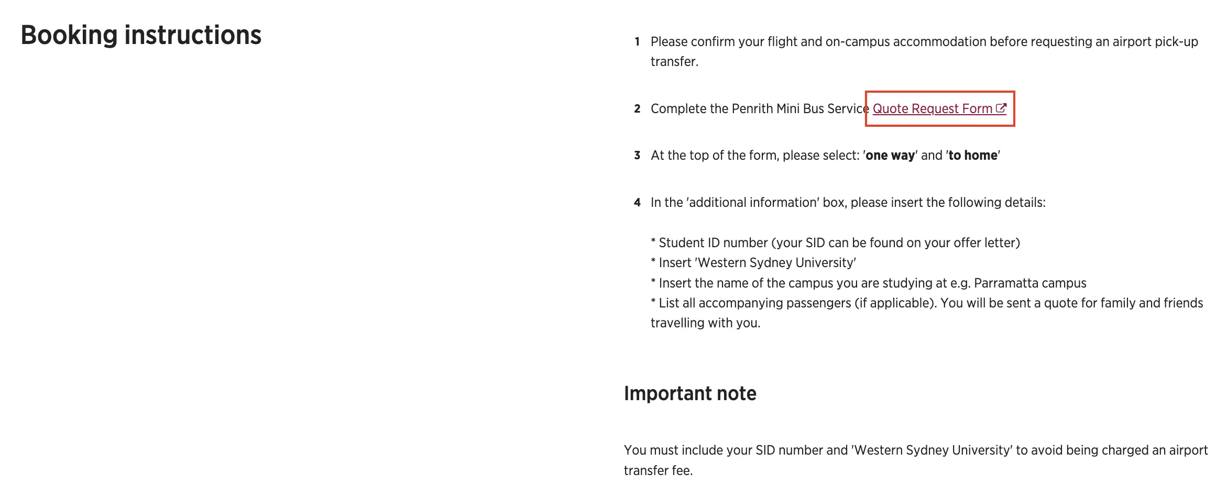Click the Important note heading
This screenshot has width=1227, height=485.
click(x=690, y=393)
